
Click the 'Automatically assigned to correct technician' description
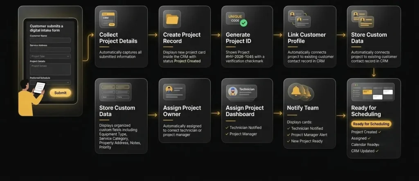(x=182, y=130)
